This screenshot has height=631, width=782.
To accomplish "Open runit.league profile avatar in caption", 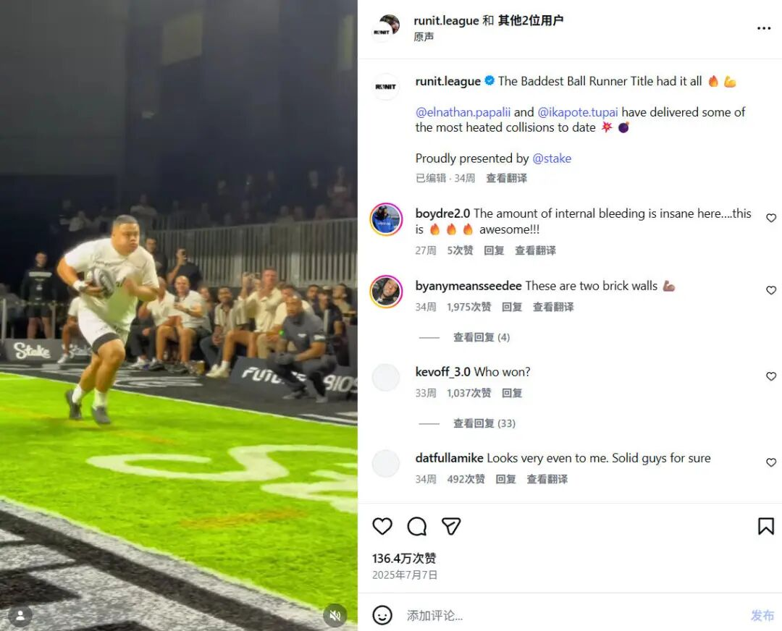I will [386, 87].
